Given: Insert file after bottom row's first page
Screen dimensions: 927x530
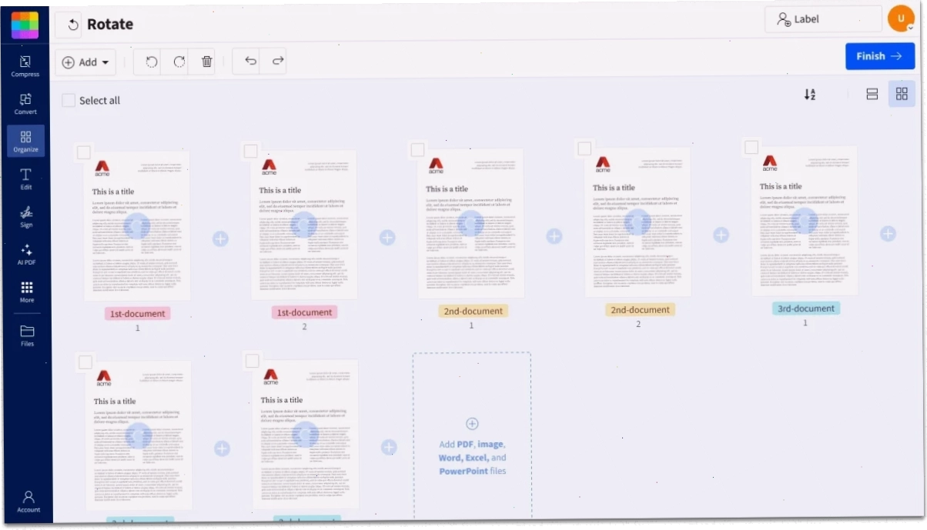Looking at the screenshot, I should (222, 448).
